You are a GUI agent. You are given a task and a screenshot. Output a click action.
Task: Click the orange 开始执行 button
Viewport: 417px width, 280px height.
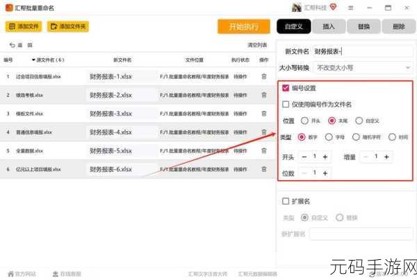[244, 26]
